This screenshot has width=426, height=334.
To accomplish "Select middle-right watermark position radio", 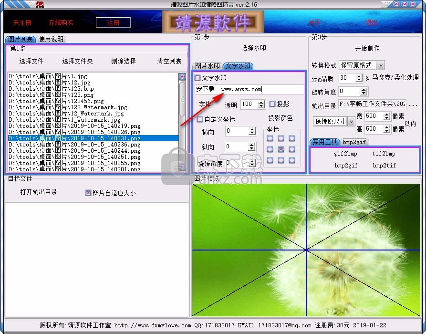I will [x=292, y=149].
